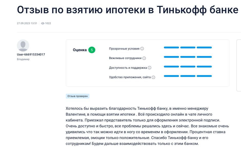Click rating bar for Прозрачные условия
Screen dimensions: 241x152
(x=188, y=47)
